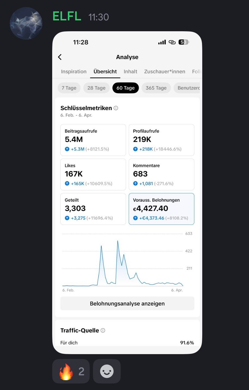249x390 pixels.
Task: Click the ELFL username link
Action: click(x=67, y=16)
